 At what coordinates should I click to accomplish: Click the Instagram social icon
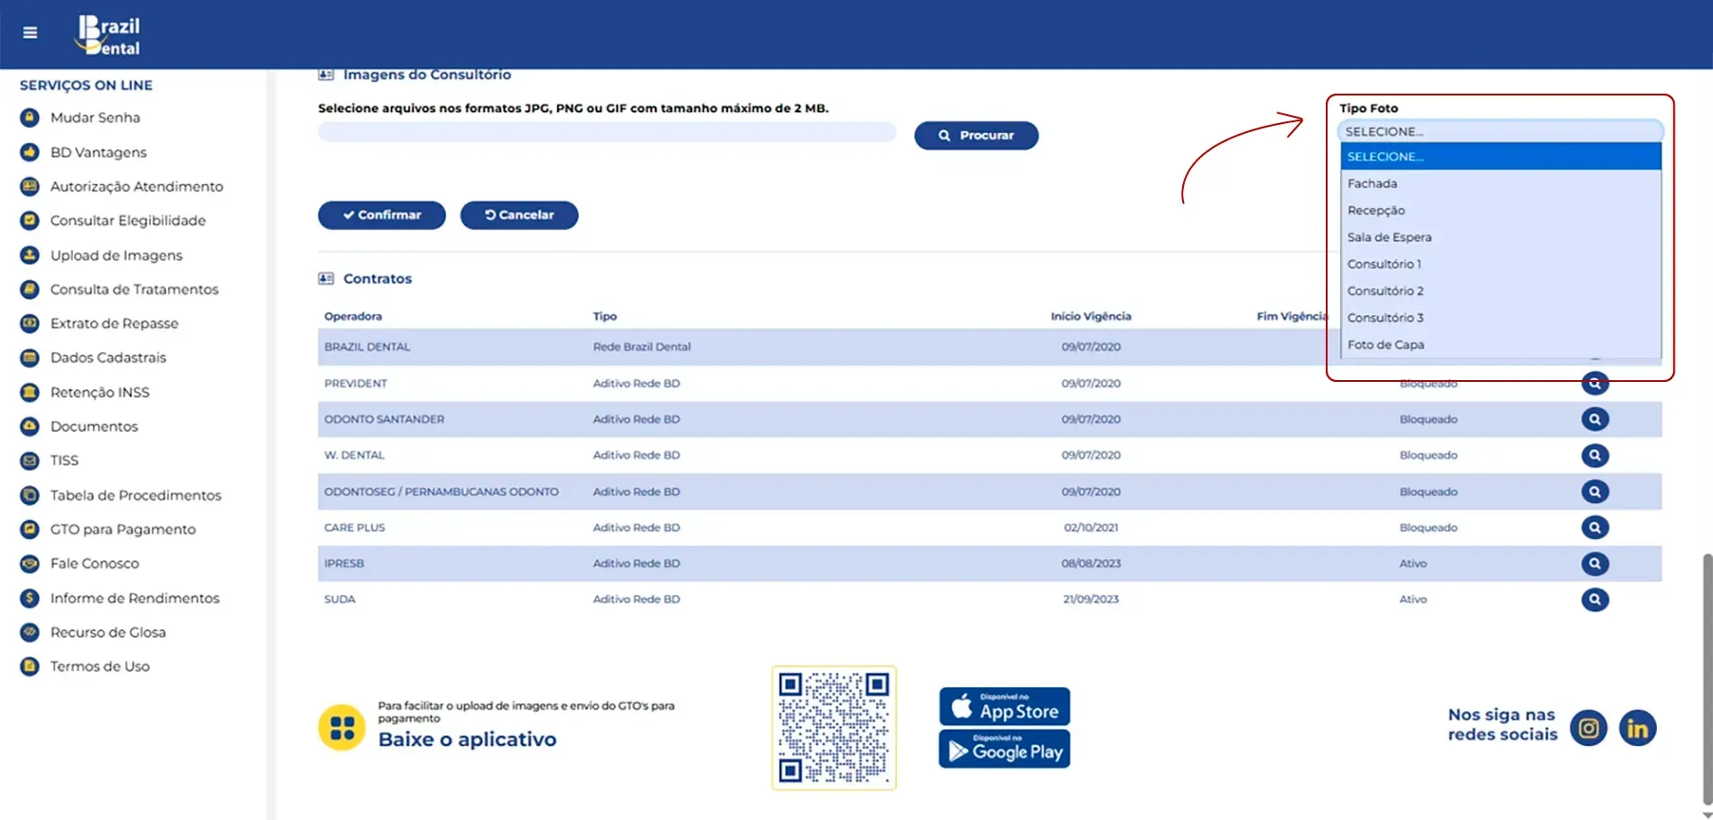[x=1588, y=728]
